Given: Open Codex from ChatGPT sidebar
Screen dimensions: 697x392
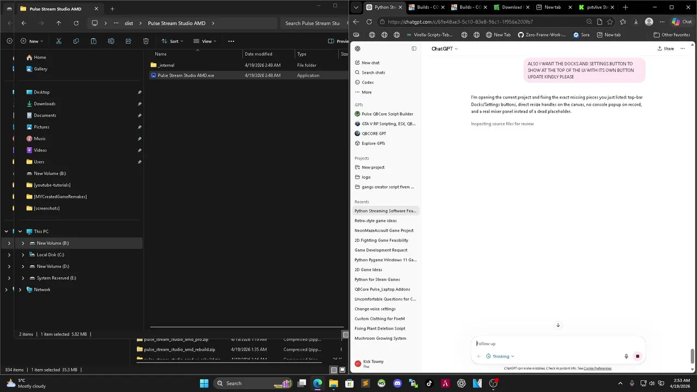Looking at the screenshot, I should (x=386, y=82).
